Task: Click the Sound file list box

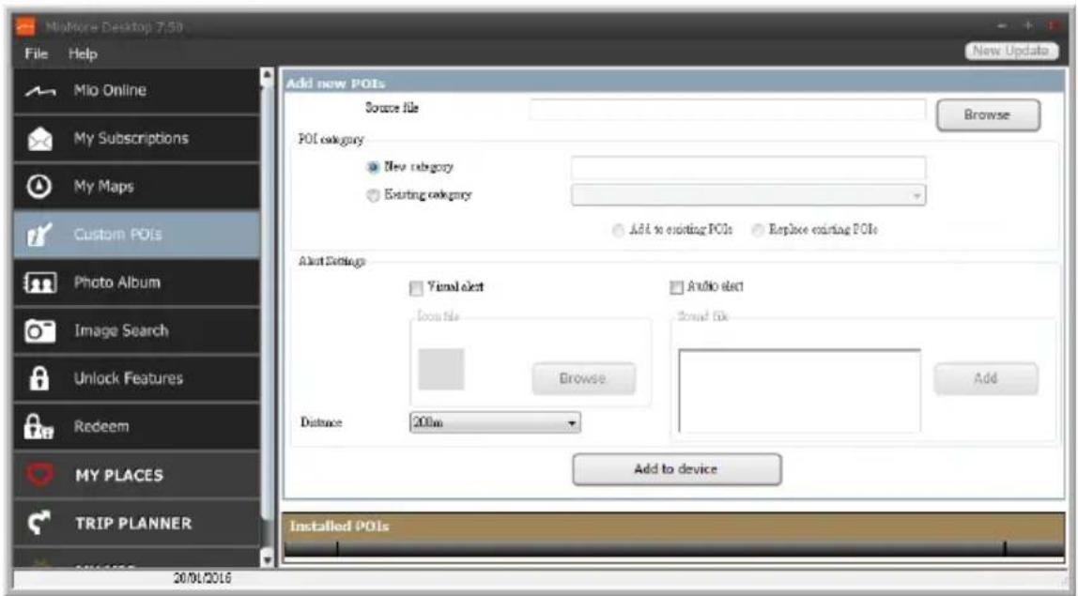Action: 799,390
